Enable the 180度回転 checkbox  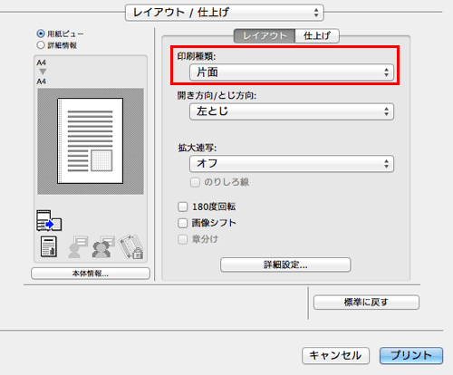pos(182,207)
